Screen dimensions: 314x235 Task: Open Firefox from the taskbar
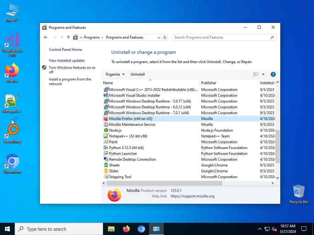(126, 229)
